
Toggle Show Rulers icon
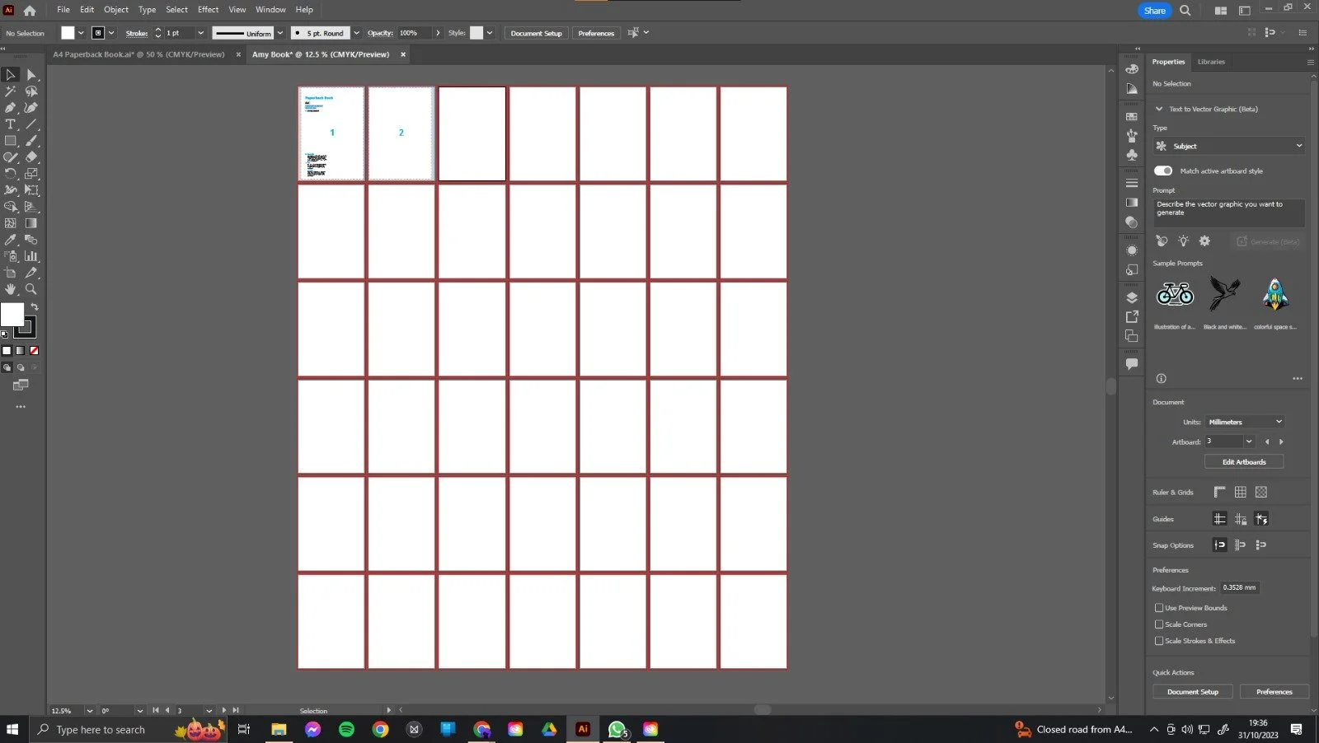point(1220,492)
